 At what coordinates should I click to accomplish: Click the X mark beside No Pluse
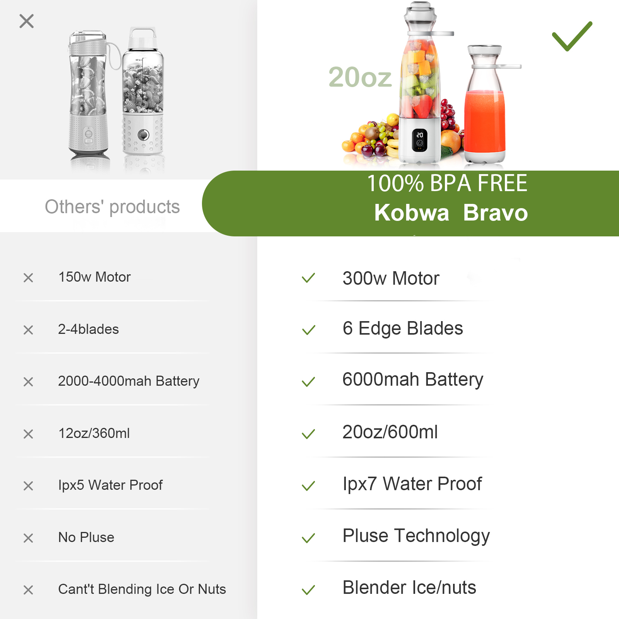click(x=28, y=538)
